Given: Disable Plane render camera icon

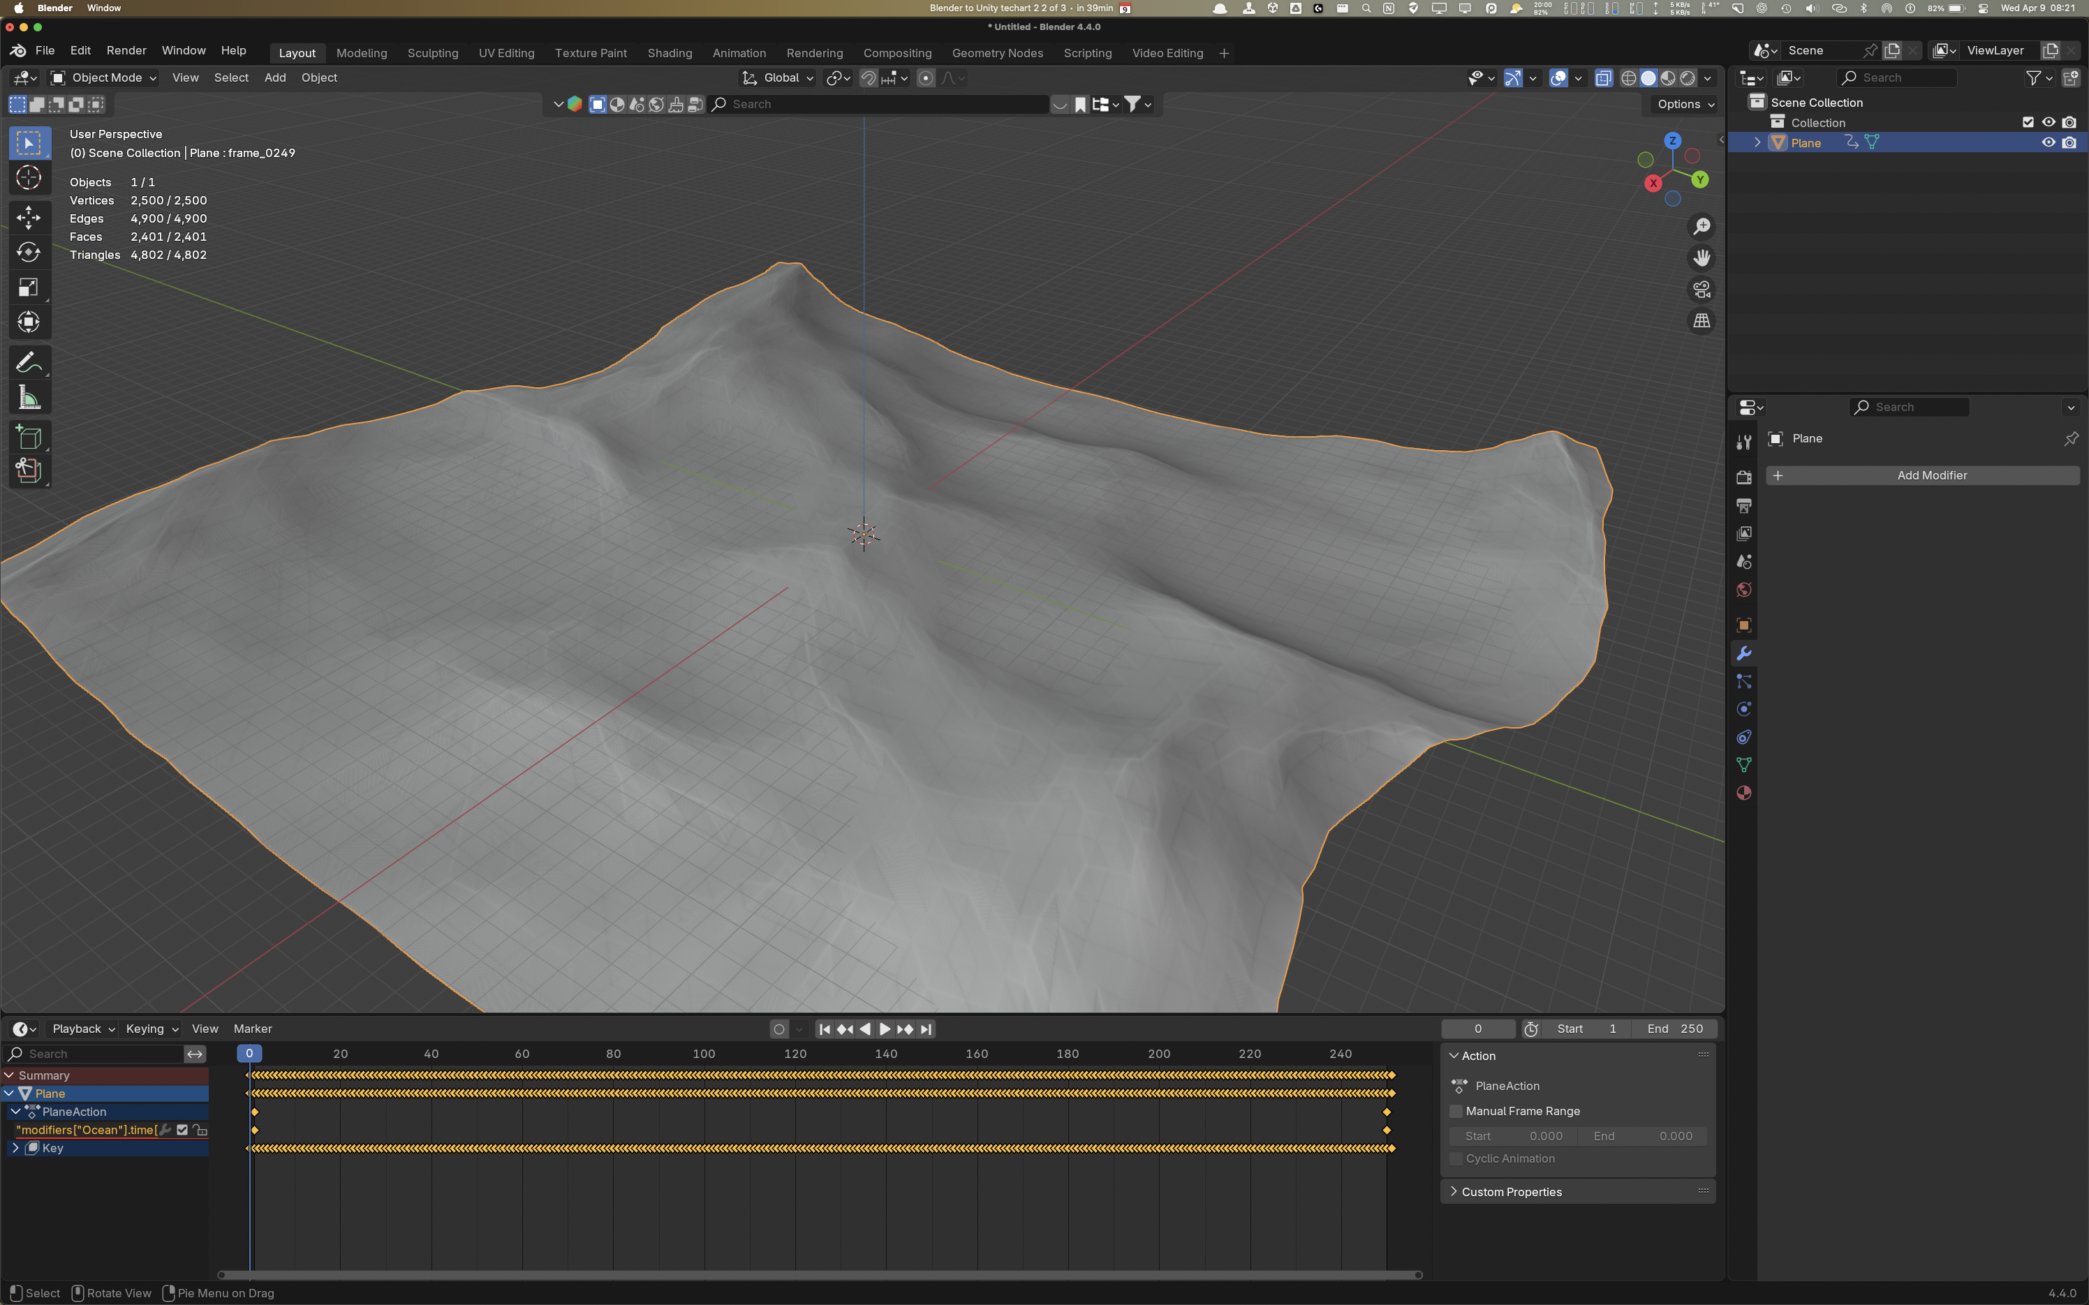Looking at the screenshot, I should 2069,142.
